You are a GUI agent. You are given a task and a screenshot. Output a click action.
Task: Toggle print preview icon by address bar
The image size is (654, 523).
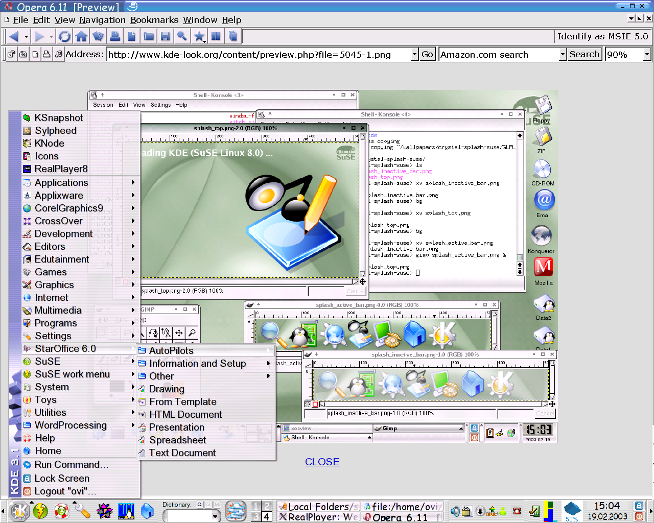(x=46, y=54)
